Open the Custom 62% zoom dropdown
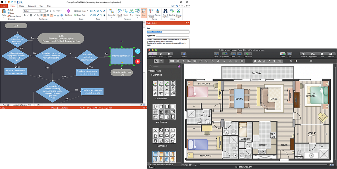This screenshot has height=169, width=337. [189, 165]
